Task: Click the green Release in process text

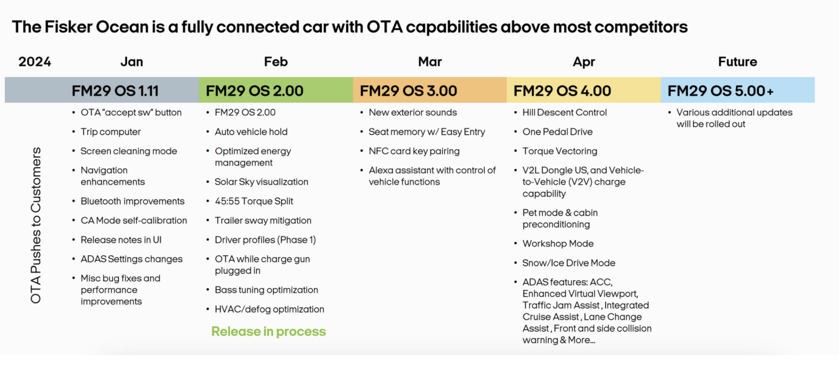Action: (x=268, y=331)
